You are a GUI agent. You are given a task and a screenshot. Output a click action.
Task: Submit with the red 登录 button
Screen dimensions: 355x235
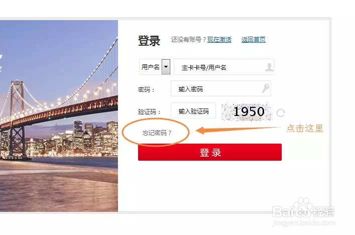point(210,152)
